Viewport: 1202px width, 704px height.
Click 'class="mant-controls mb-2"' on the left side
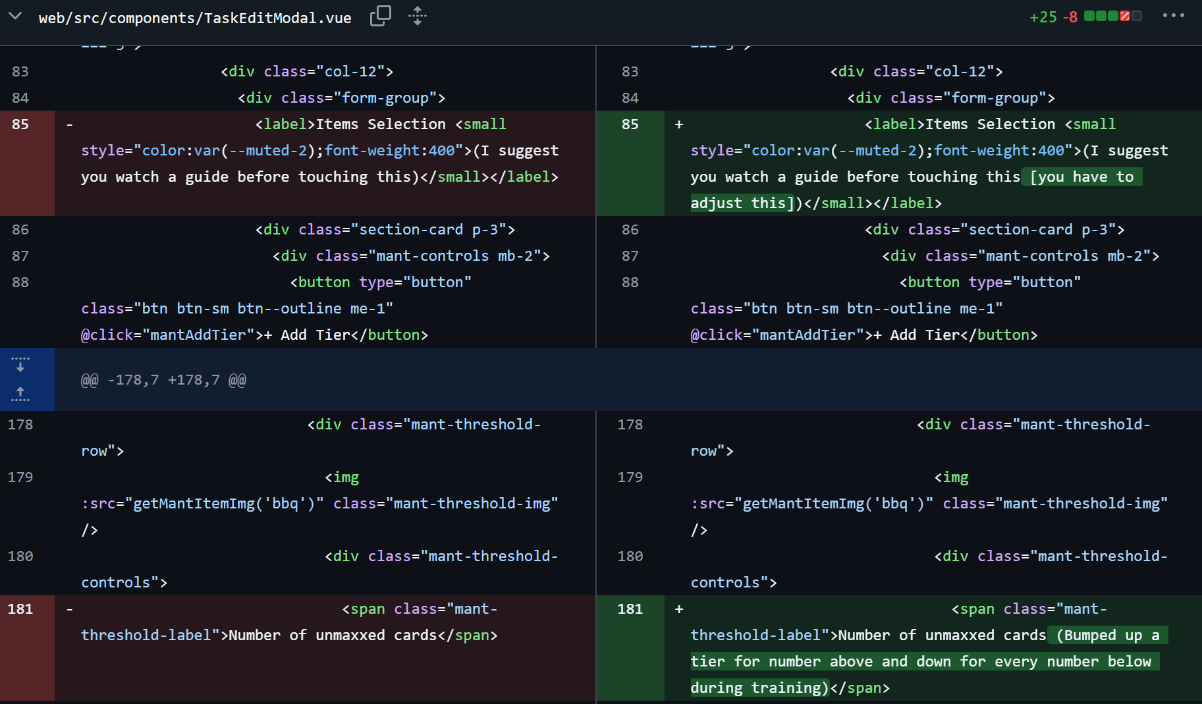pos(429,256)
